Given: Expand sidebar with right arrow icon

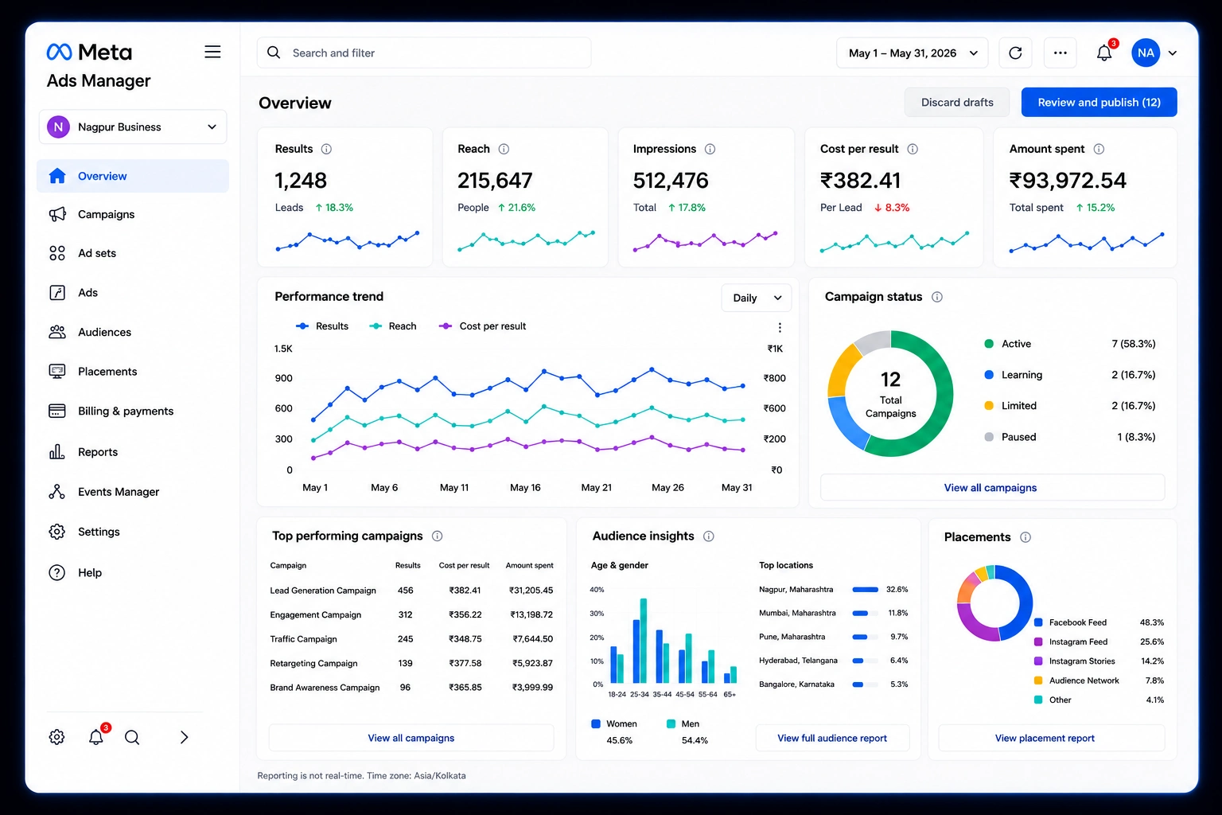Looking at the screenshot, I should [184, 737].
